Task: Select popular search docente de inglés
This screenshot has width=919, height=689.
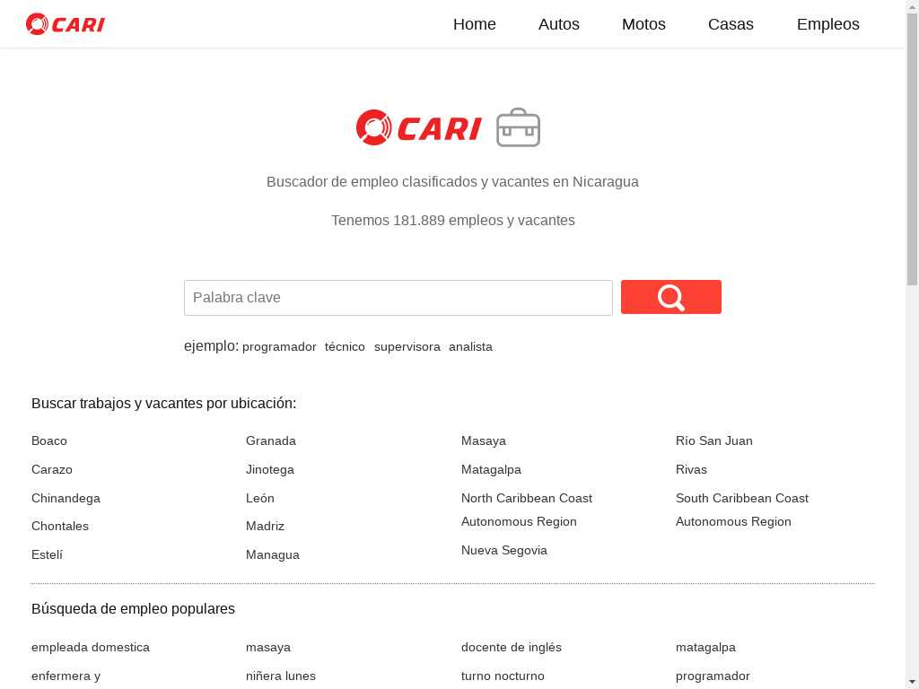Action: 511,648
